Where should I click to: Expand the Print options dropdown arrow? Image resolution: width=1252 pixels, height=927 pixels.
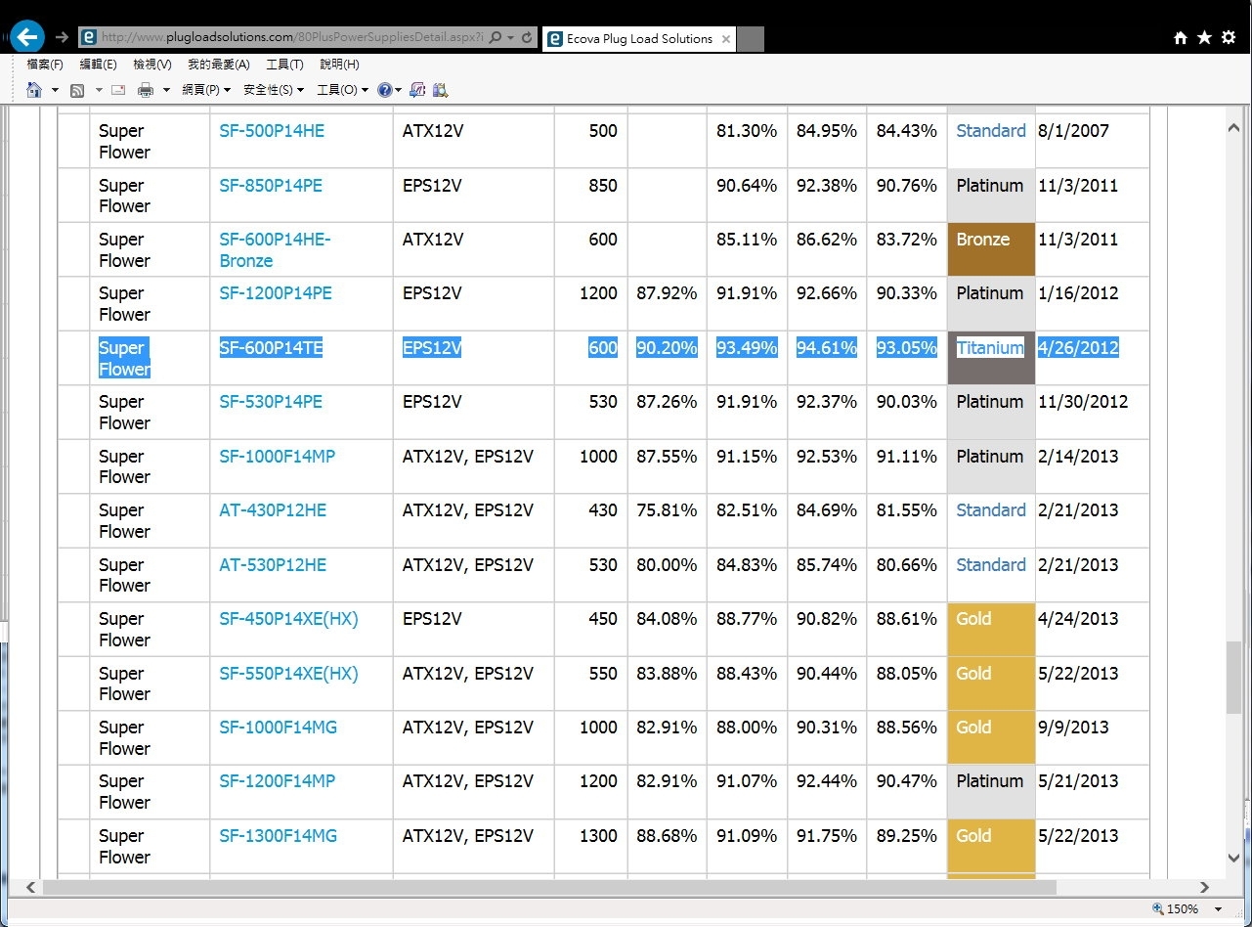166,90
